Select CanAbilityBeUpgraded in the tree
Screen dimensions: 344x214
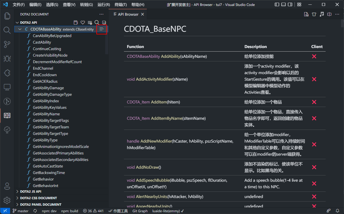click(x=52, y=36)
